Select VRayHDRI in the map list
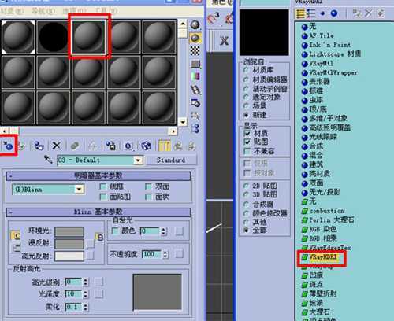Viewport: 394px width, 321px height. (322, 257)
